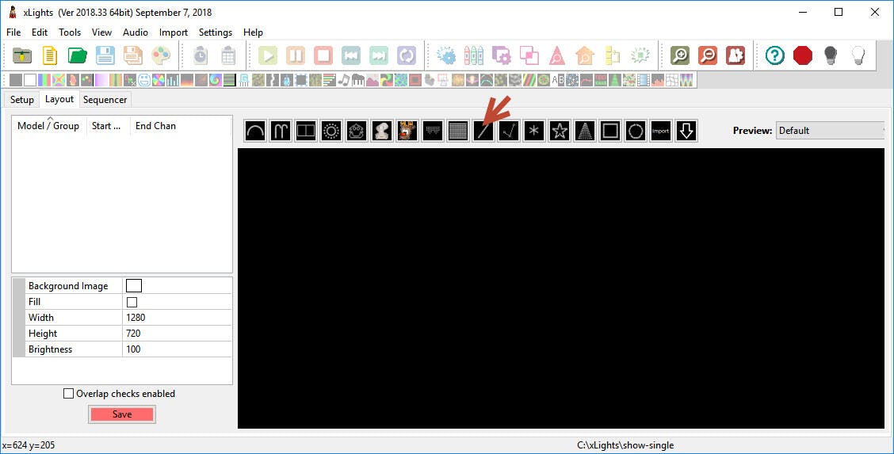Turn output off with dark bulb
Image resolution: width=894 pixels, height=454 pixels.
831,55
